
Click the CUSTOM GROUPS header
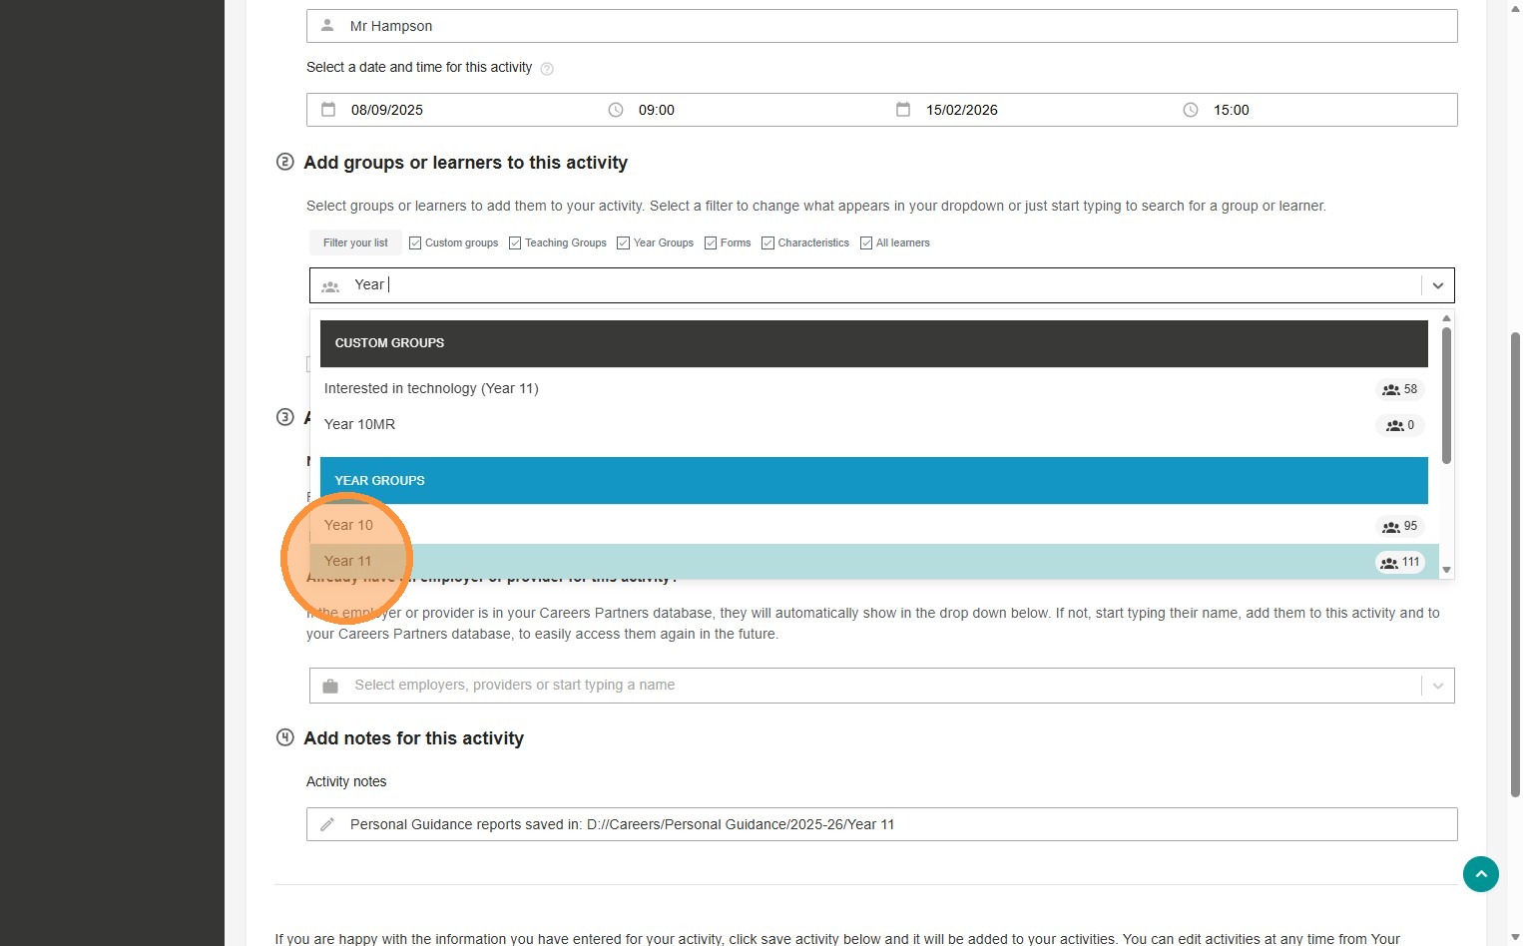click(x=874, y=343)
